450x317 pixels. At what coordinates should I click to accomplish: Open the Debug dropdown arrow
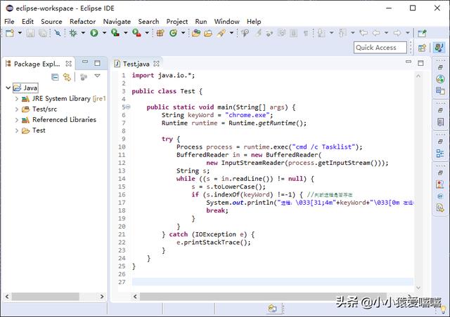[83, 33]
